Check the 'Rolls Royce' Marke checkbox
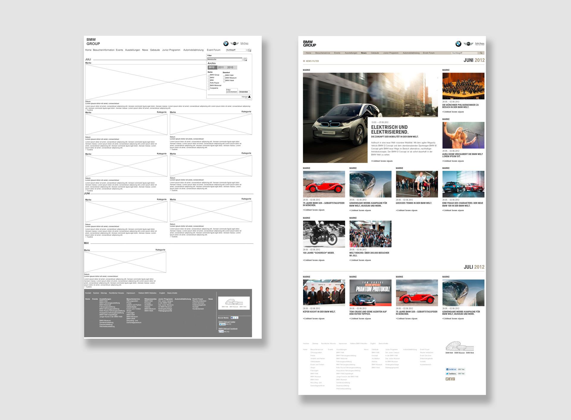571x420 pixels. click(209, 83)
